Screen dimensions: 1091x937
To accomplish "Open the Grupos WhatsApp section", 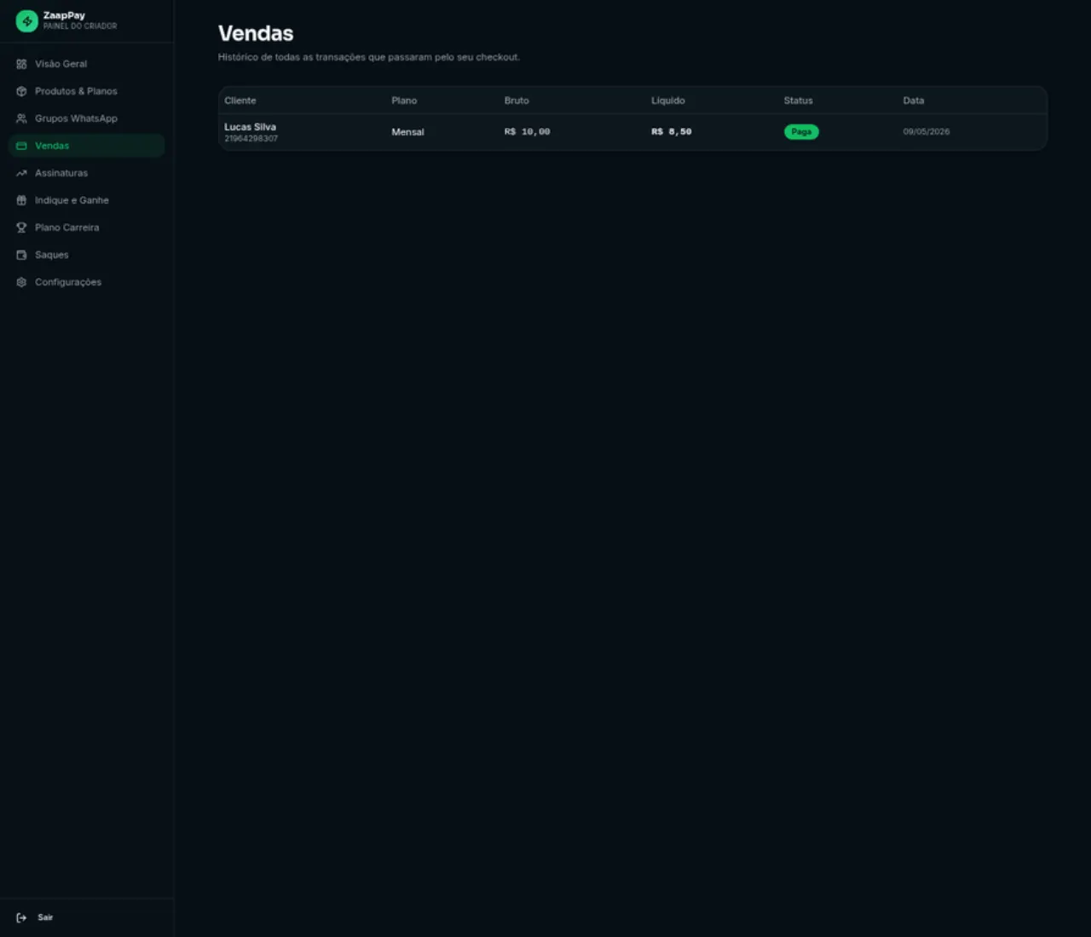I will [86, 118].
